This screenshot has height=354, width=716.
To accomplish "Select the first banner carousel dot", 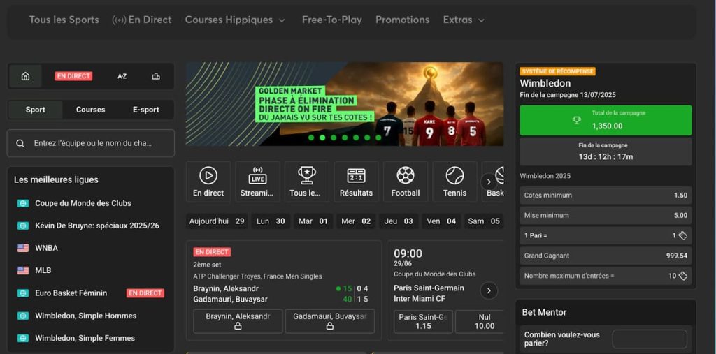I will (311, 138).
